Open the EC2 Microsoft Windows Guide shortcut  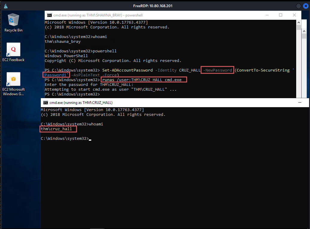click(x=14, y=79)
